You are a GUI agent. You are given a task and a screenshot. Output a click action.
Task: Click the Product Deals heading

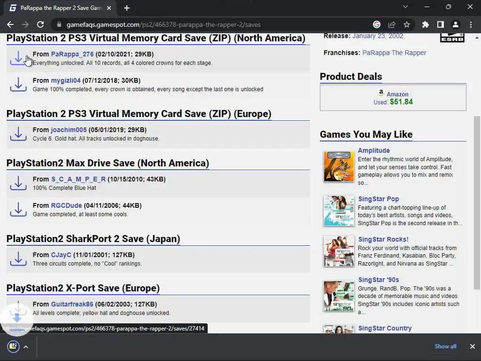[351, 77]
